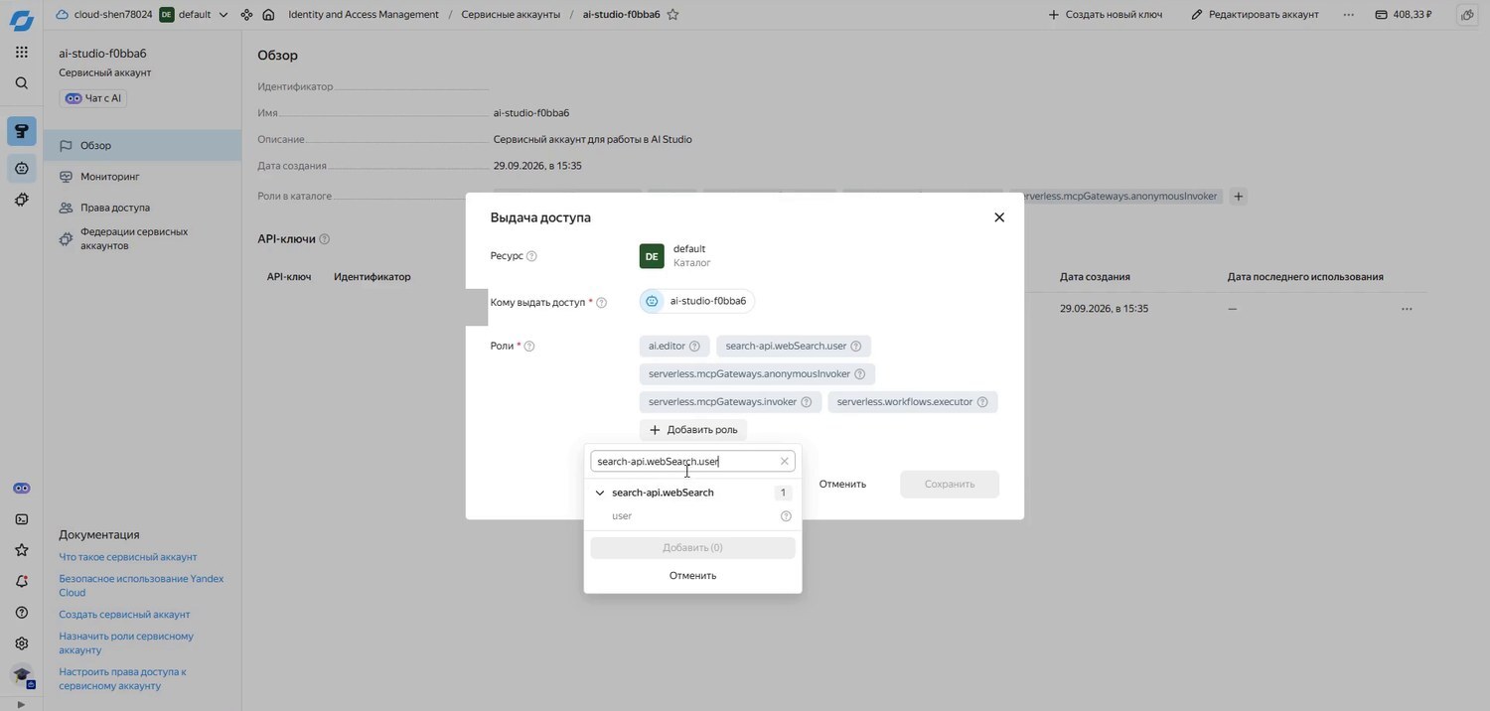1490x711 pixels.
Task: Show info on serverless.workflows.executor chip
Action: 982,402
